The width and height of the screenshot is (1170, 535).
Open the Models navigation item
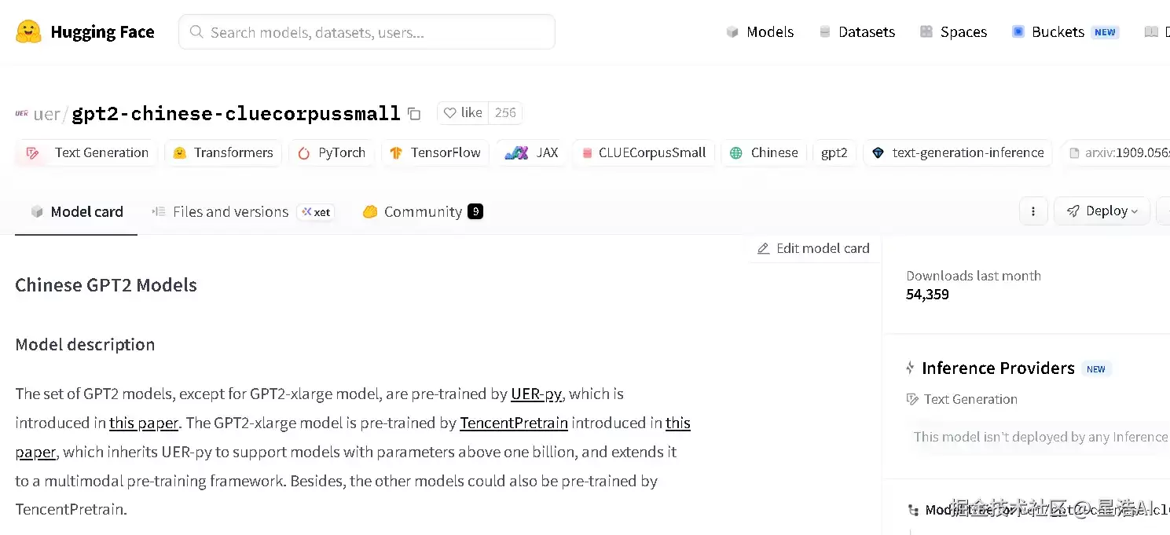(759, 32)
